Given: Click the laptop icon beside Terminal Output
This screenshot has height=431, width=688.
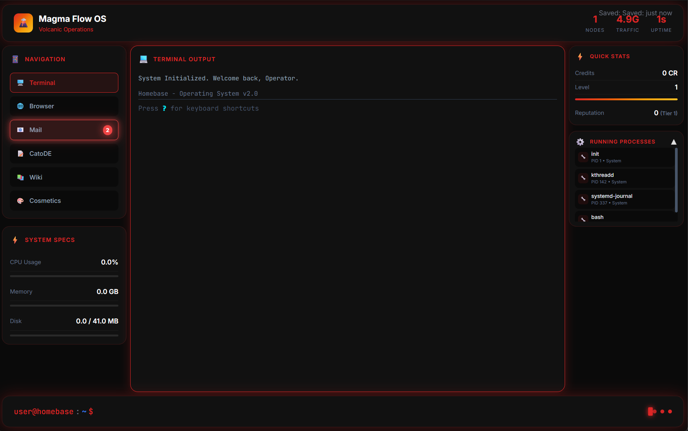Looking at the screenshot, I should pyautogui.click(x=143, y=59).
